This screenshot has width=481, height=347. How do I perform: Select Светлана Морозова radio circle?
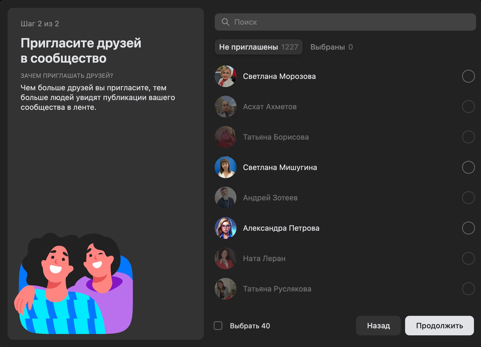click(468, 76)
